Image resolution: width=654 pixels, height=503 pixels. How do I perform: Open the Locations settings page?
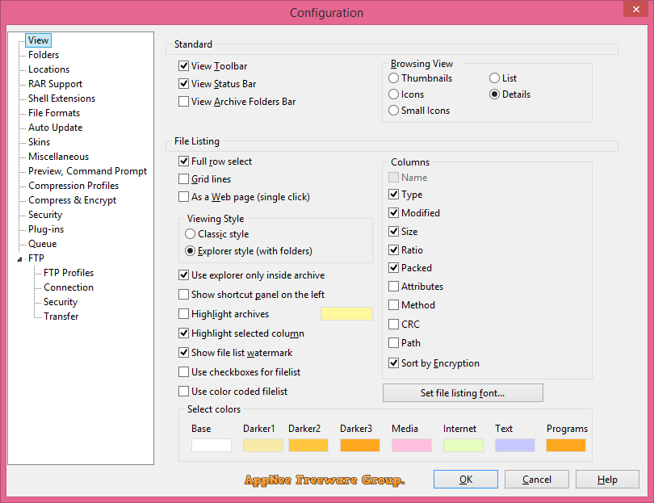click(48, 69)
